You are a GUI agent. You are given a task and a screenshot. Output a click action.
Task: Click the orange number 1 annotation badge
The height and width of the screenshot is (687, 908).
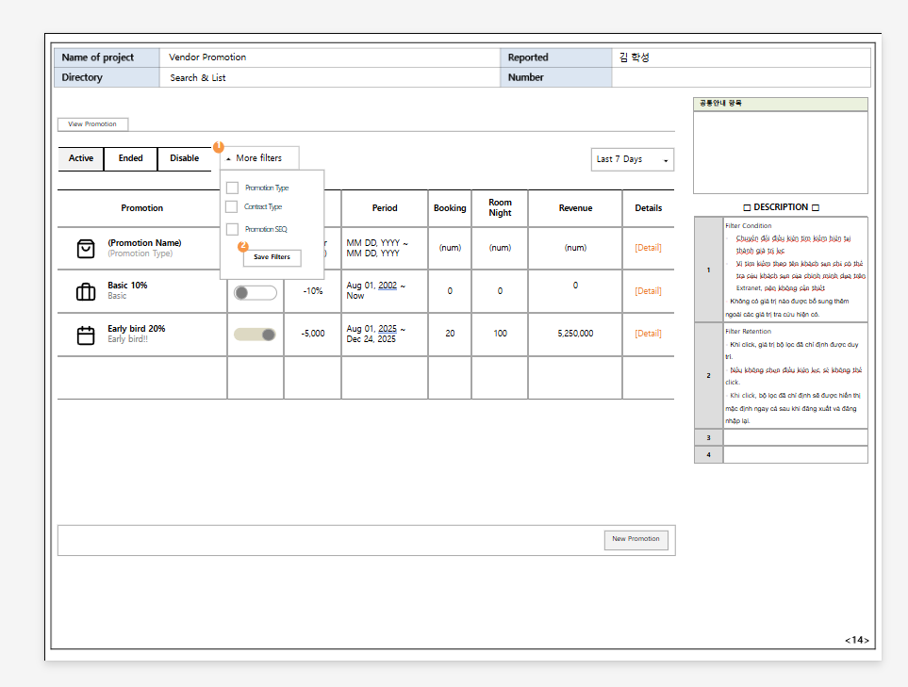pyautogui.click(x=219, y=147)
